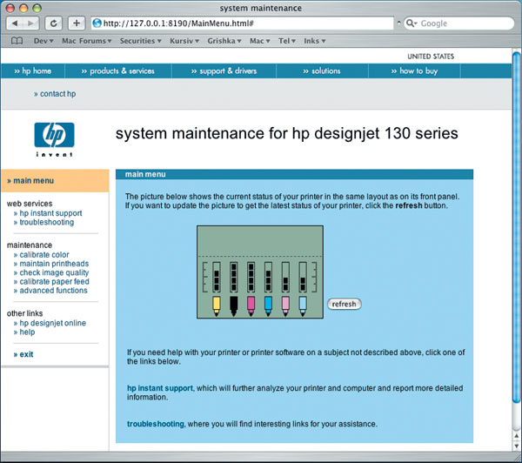Image resolution: width=522 pixels, height=463 pixels.
Task: Open the hp home navigation tab
Action: [33, 71]
